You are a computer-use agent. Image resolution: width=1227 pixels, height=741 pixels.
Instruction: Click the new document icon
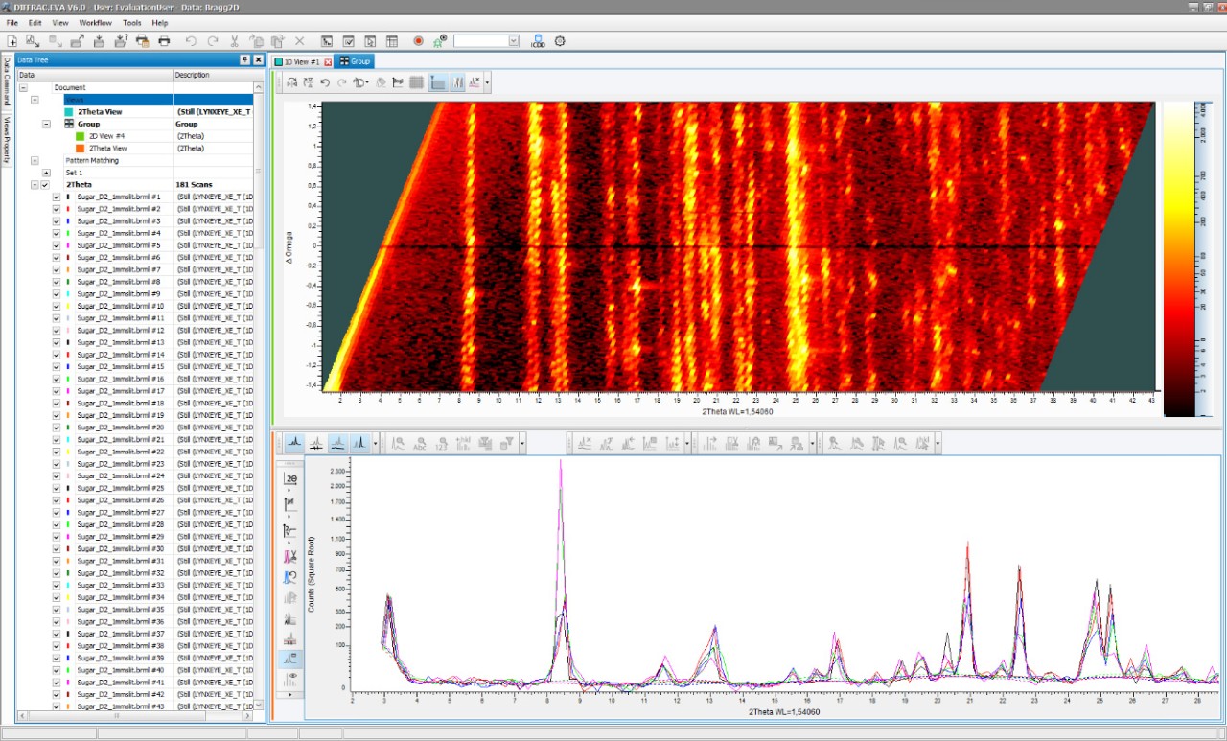(x=12, y=41)
